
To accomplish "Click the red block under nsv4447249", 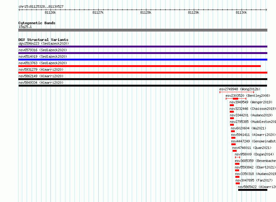I will tap(234, 144).
